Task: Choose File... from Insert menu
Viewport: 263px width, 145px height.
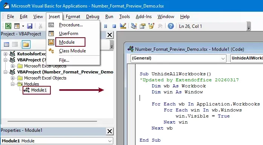Action: point(73,60)
